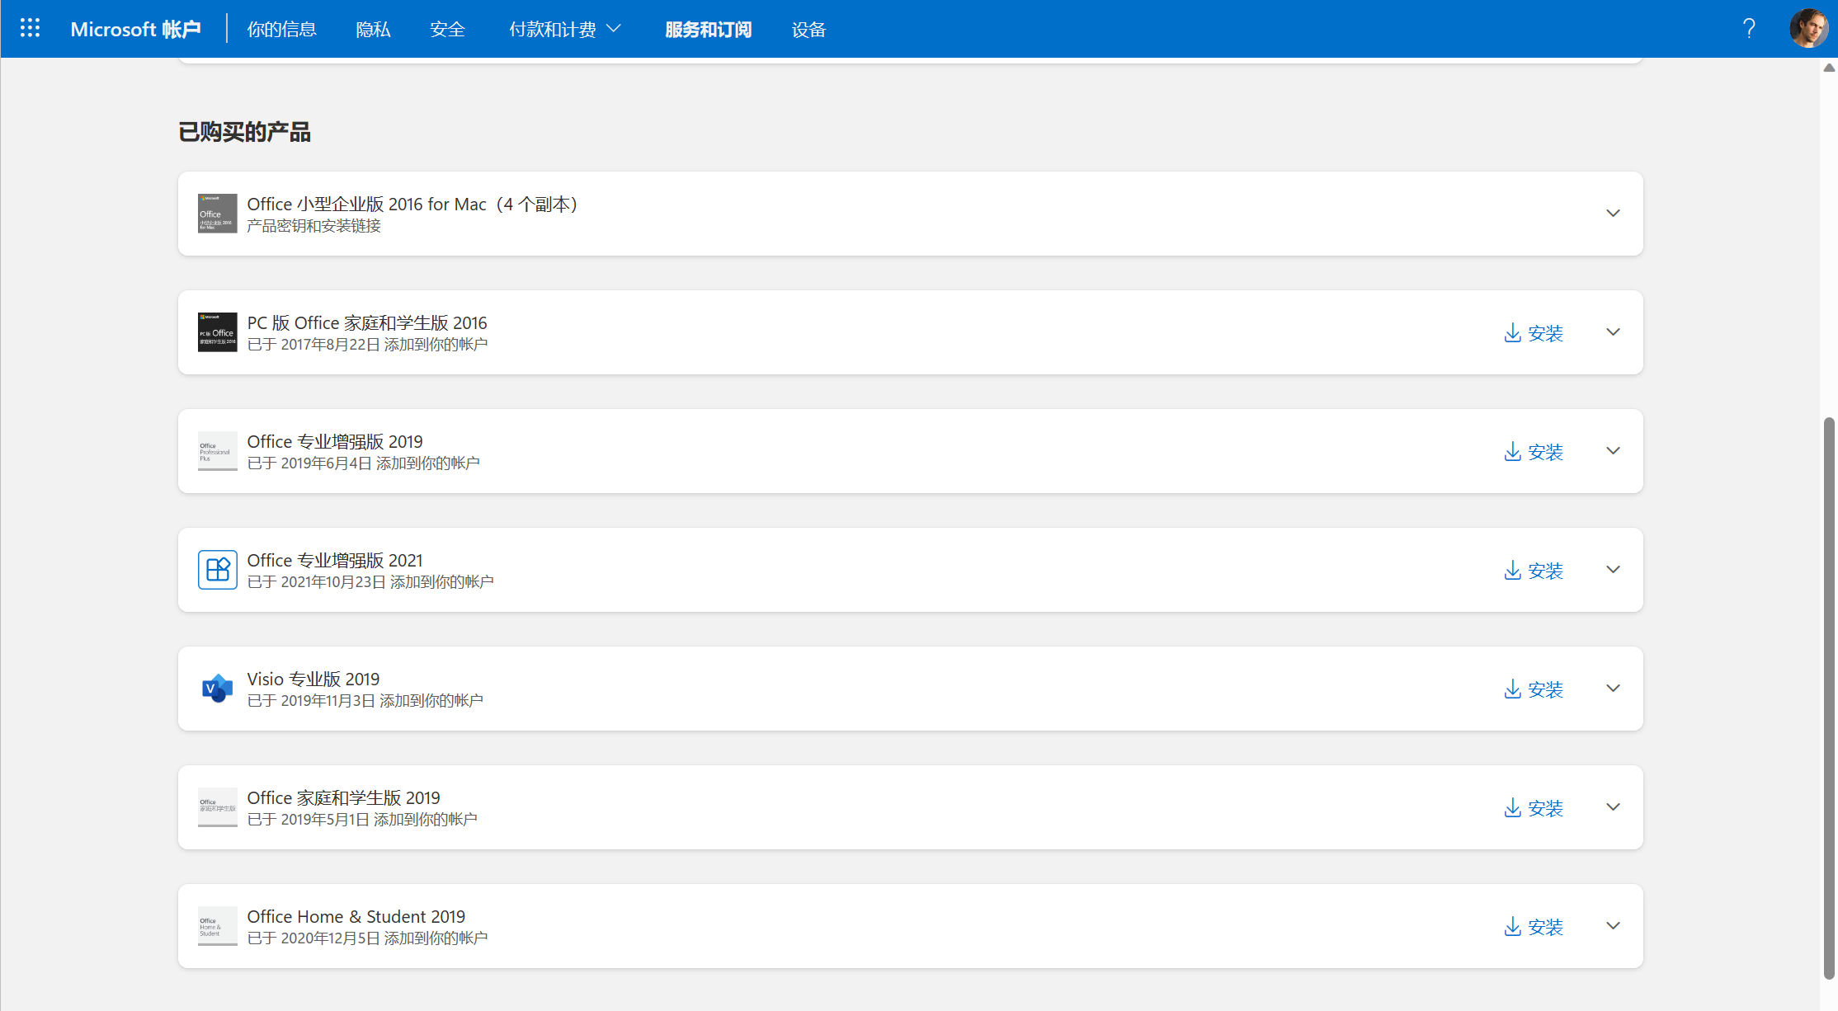Image resolution: width=1838 pixels, height=1011 pixels.
Task: Expand Office 专业增强版 2021 details
Action: click(x=1614, y=570)
